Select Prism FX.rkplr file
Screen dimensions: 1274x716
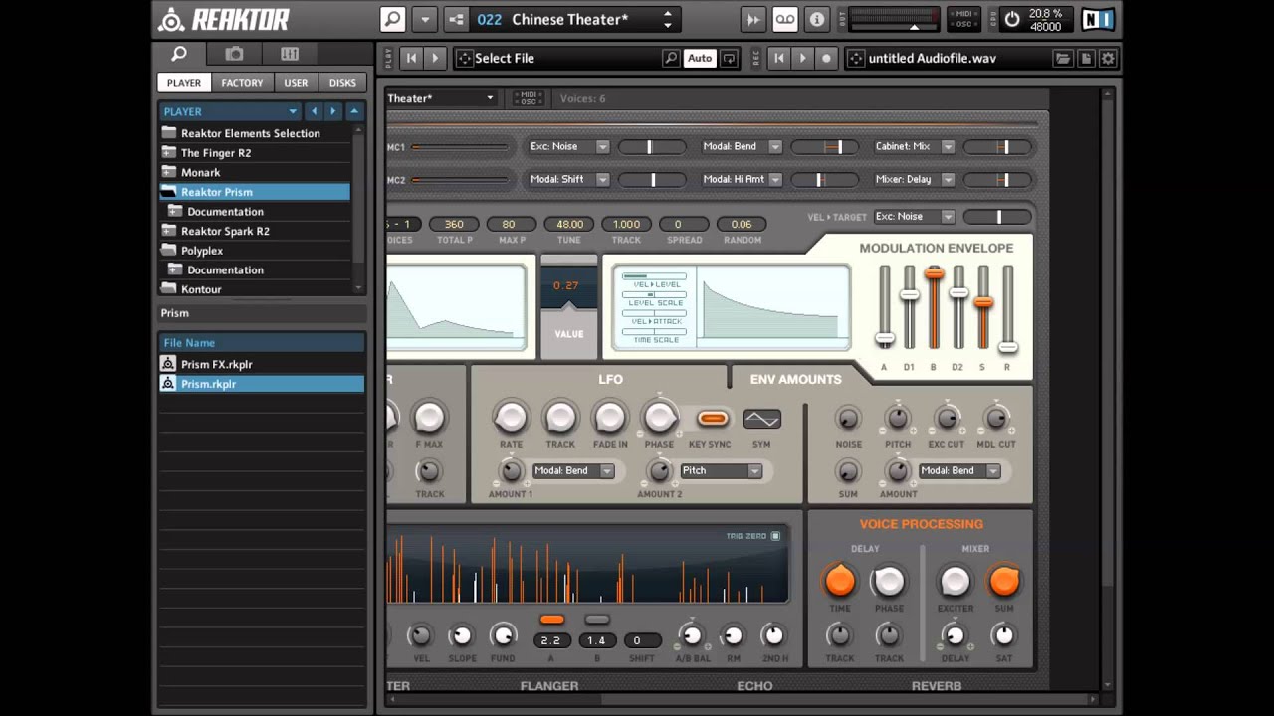tap(262, 364)
